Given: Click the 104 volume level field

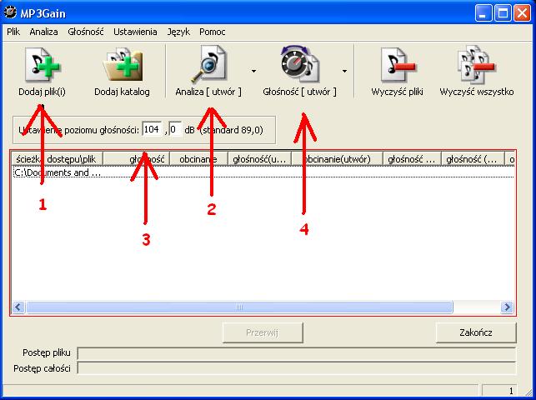Looking at the screenshot, I should pos(152,129).
